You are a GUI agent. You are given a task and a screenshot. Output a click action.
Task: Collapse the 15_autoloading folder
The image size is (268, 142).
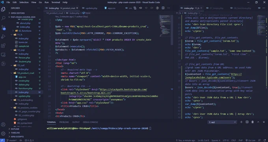pyautogui.click(x=25, y=100)
